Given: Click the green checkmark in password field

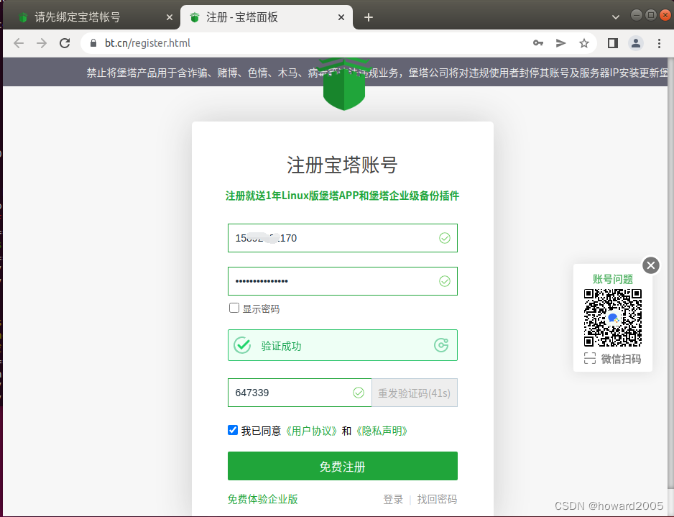Looking at the screenshot, I should coord(445,281).
